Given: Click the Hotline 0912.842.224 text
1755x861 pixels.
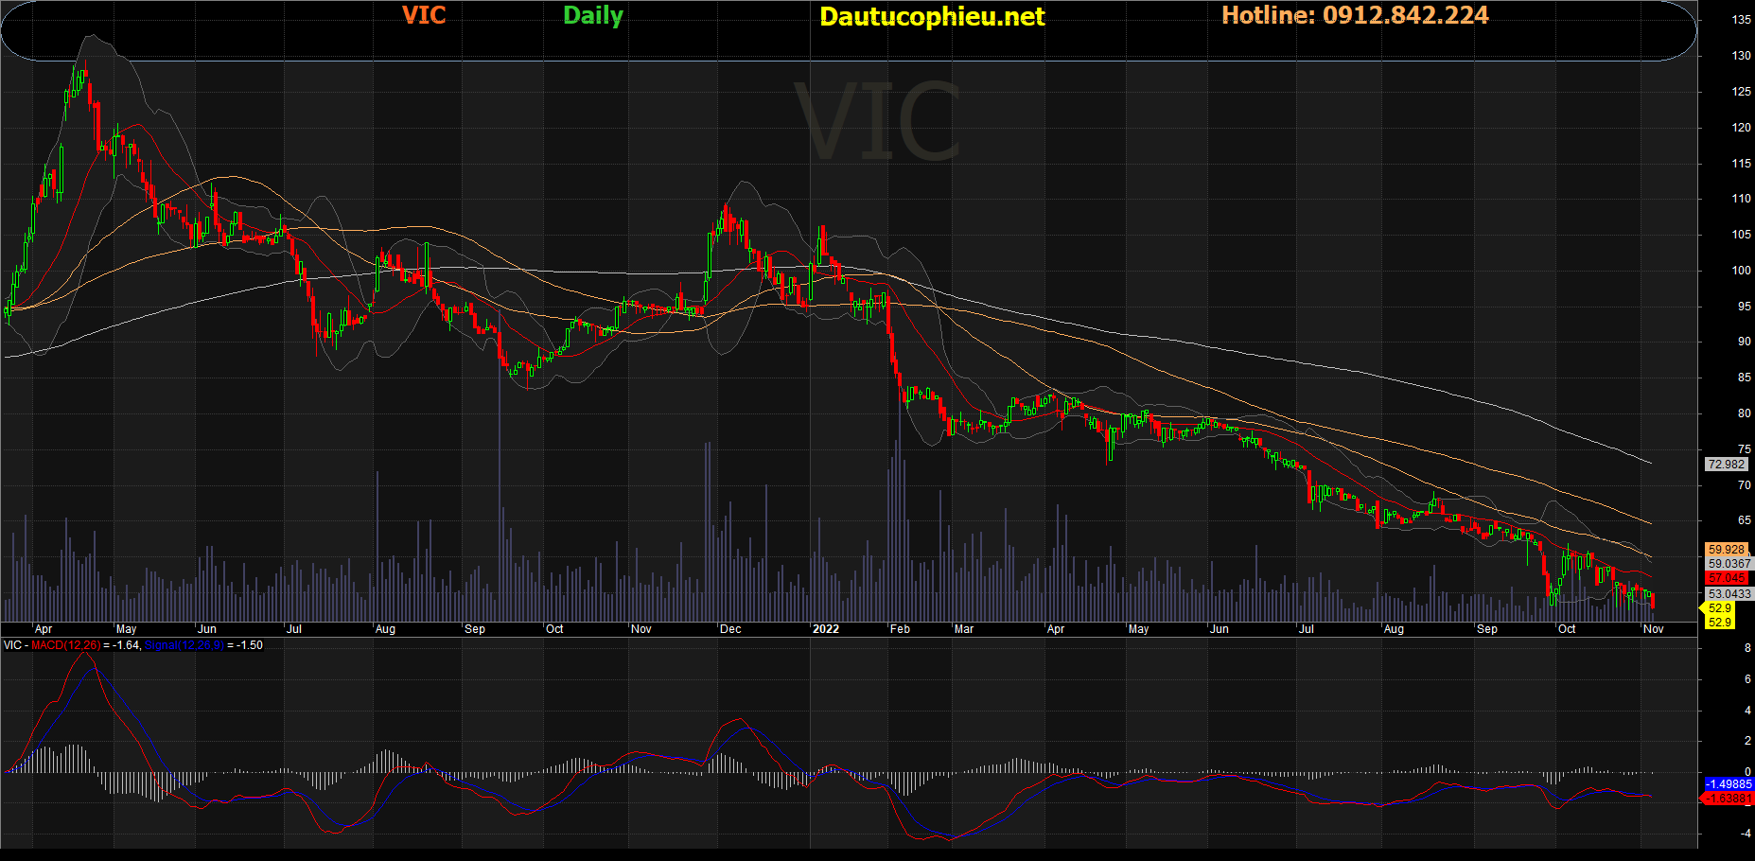Looking at the screenshot, I should (1354, 16).
